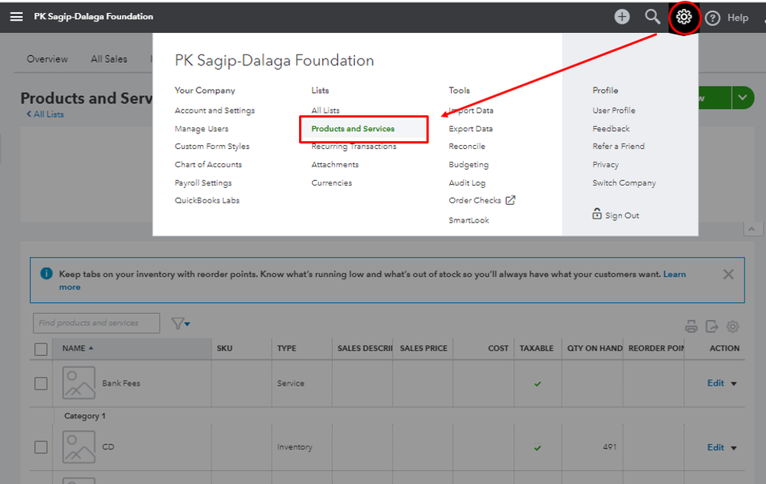Image resolution: width=766 pixels, height=484 pixels.
Task: Click the settings gear icon in header
Action: pyautogui.click(x=684, y=17)
